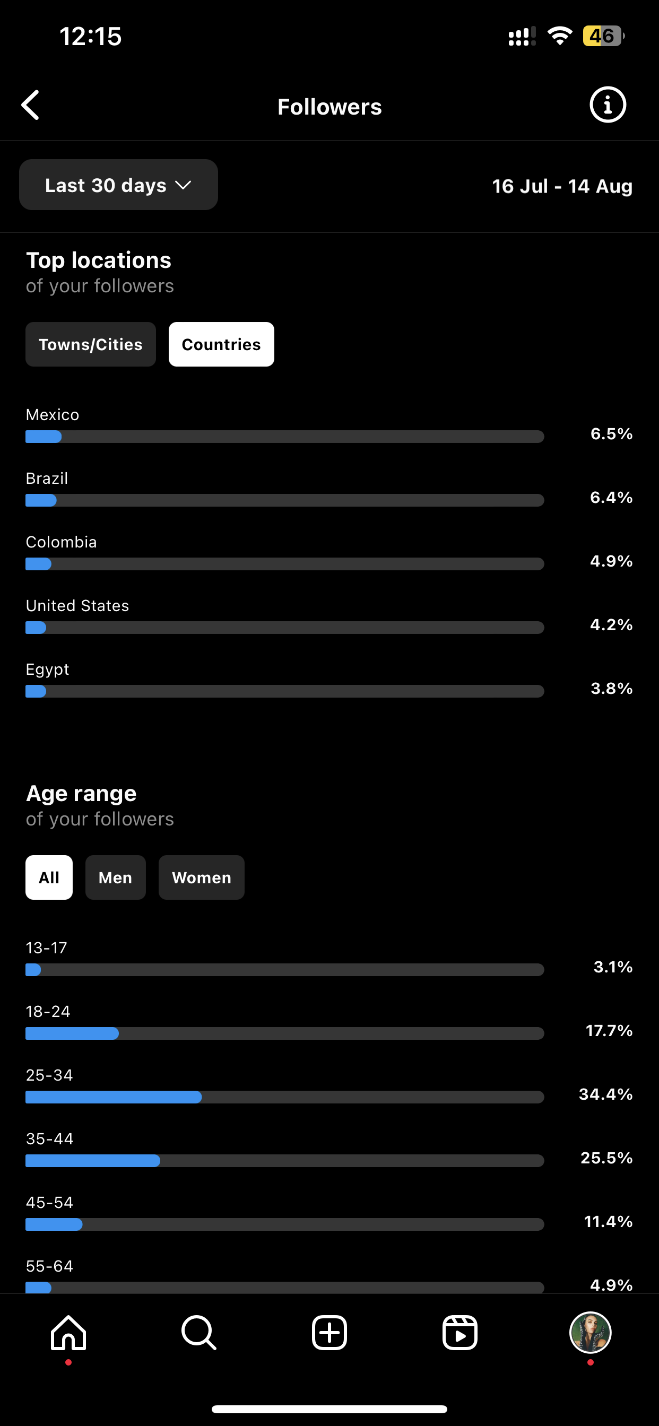Viewport: 659px width, 1426px height.
Task: Switch to Towns/Cities locations
Action: point(91,344)
